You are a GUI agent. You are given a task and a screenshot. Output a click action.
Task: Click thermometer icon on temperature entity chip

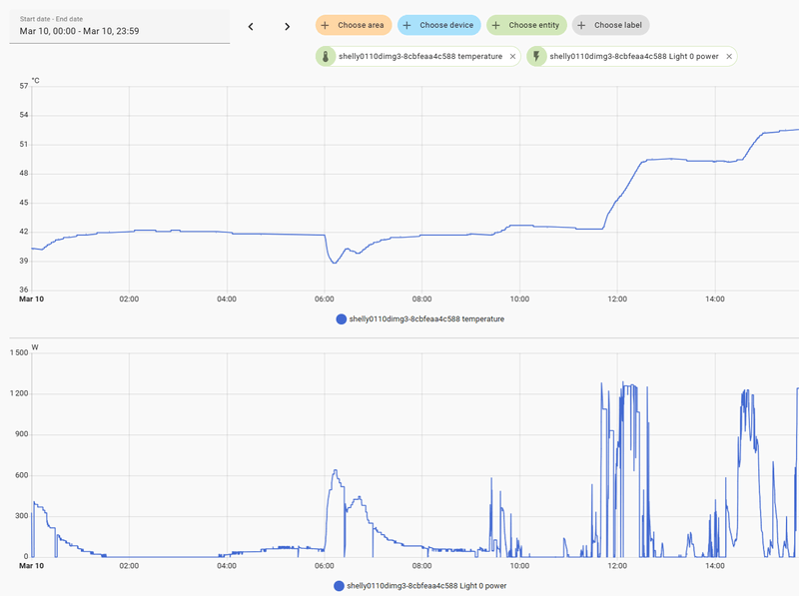click(326, 57)
